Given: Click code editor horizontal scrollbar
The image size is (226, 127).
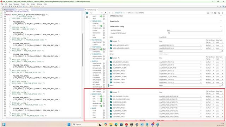Looking at the screenshot, I should pos(43,118).
